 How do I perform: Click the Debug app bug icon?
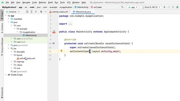coord(177,7)
